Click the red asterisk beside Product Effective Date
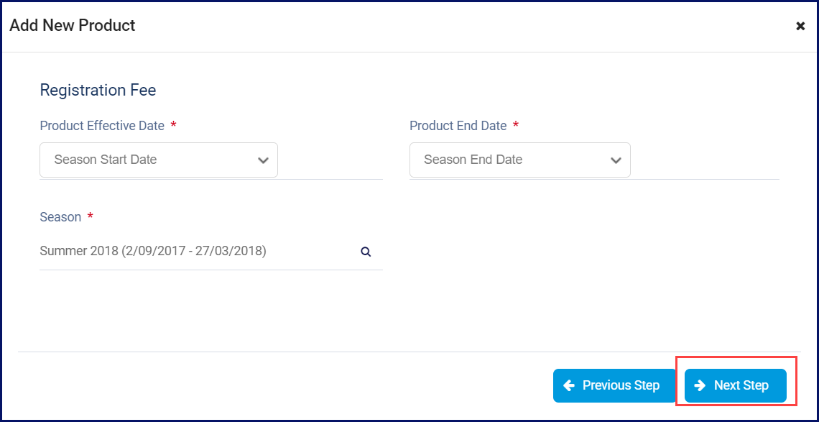This screenshot has height=422, width=819. (173, 126)
